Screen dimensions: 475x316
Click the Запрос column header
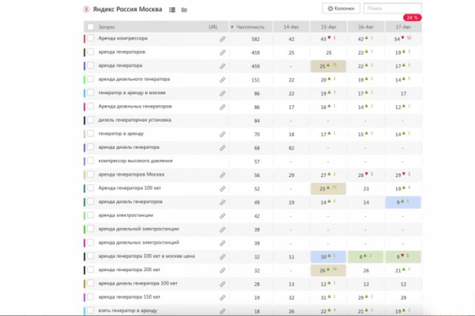(106, 27)
